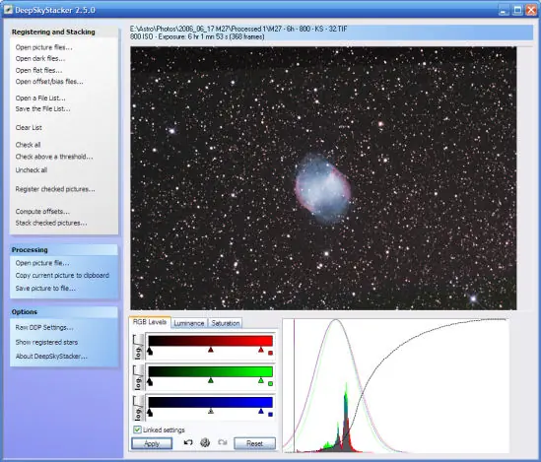Click the small green square channel marker
The width and height of the screenshot is (541, 462).
(270, 384)
